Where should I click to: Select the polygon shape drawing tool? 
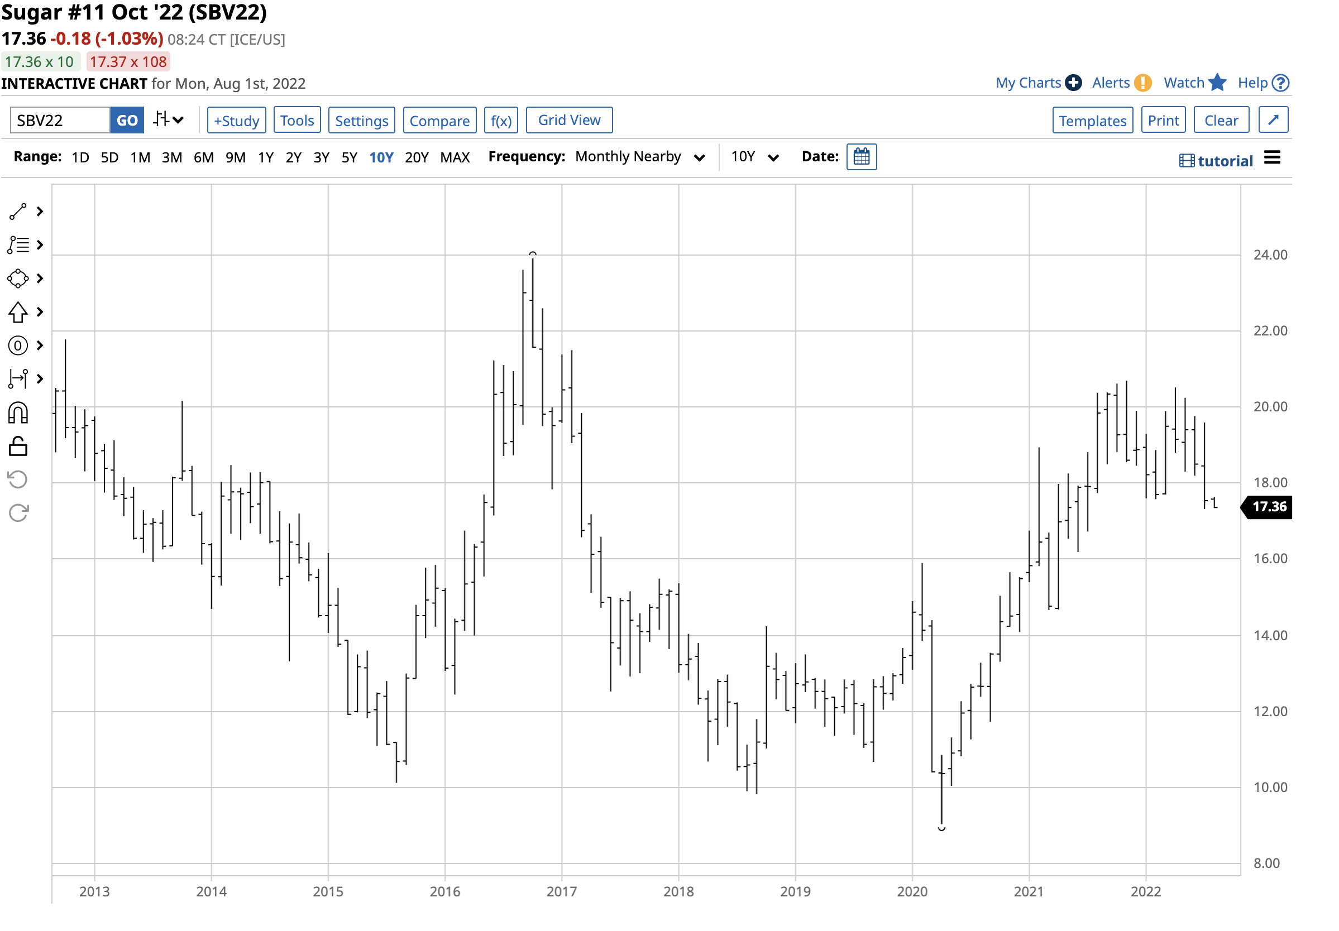(17, 279)
